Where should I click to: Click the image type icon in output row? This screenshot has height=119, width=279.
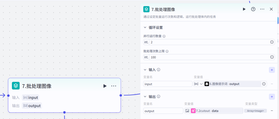[187, 111]
